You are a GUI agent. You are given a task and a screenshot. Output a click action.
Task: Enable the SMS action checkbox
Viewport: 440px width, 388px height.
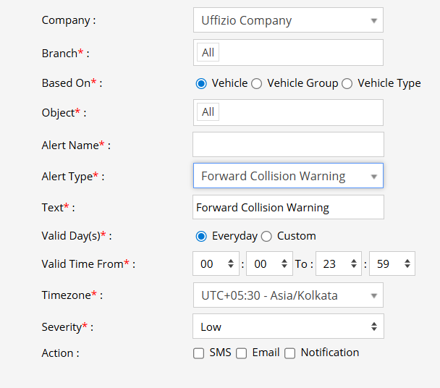click(199, 353)
